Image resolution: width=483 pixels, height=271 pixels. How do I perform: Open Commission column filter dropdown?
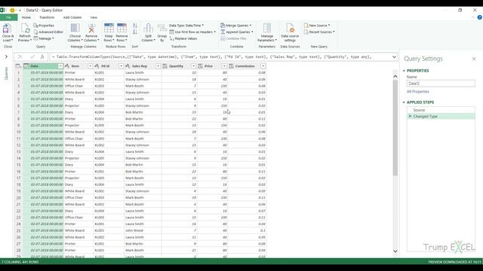click(x=263, y=66)
